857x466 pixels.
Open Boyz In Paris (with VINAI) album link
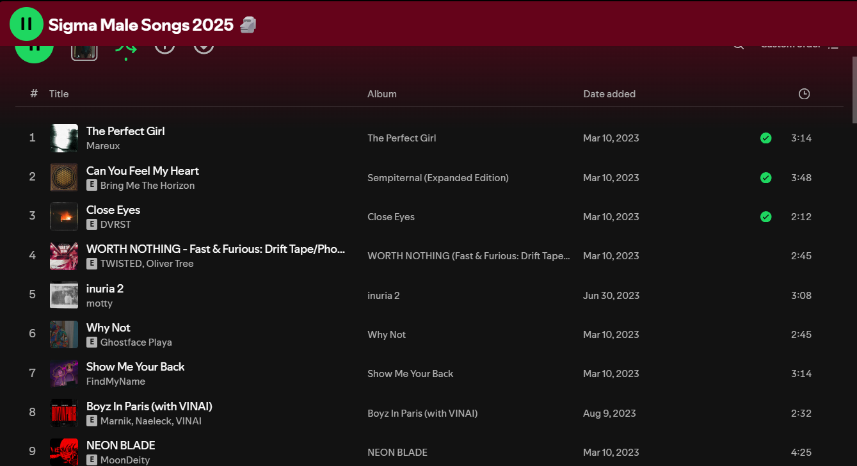coord(422,414)
